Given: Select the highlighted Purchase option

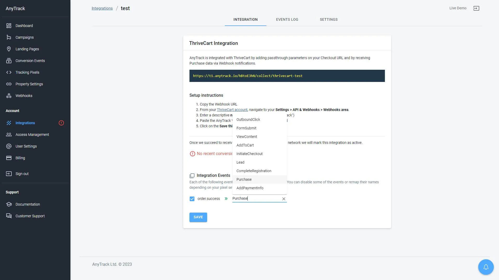Looking at the screenshot, I should (260, 179).
